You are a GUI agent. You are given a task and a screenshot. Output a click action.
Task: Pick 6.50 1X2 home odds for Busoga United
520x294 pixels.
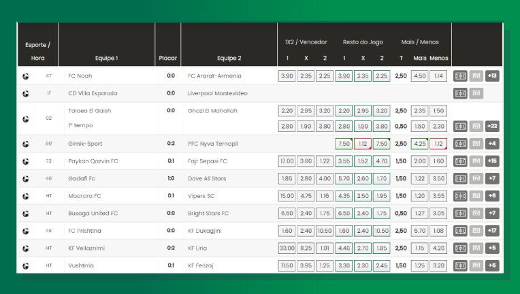point(287,213)
